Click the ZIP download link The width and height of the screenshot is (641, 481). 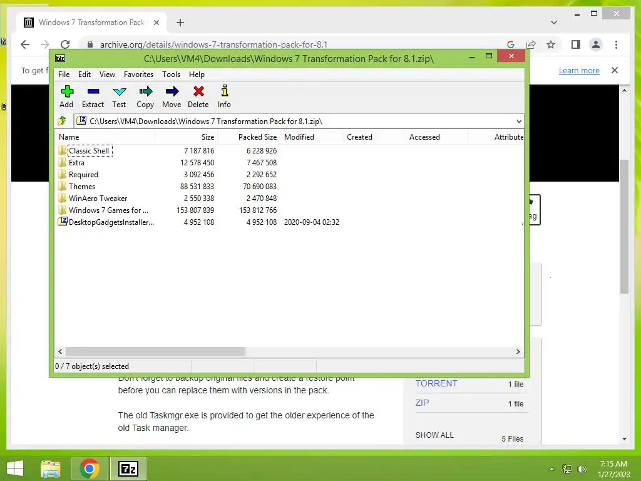tap(422, 403)
